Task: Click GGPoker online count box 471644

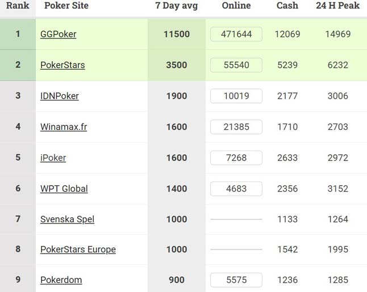Action: 236,34
